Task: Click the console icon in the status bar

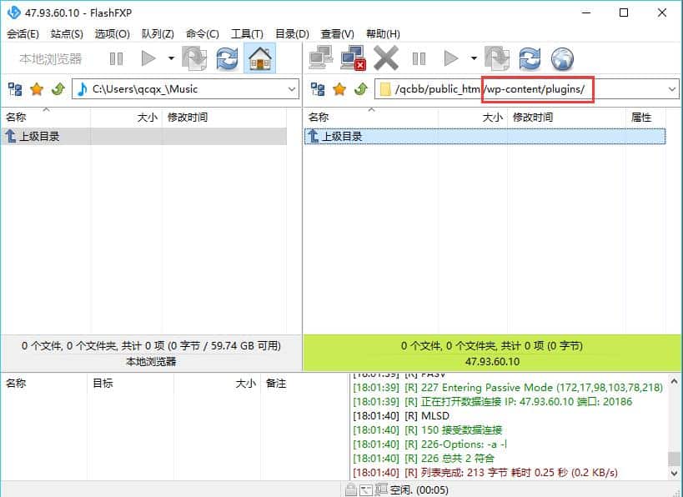Action: click(366, 490)
